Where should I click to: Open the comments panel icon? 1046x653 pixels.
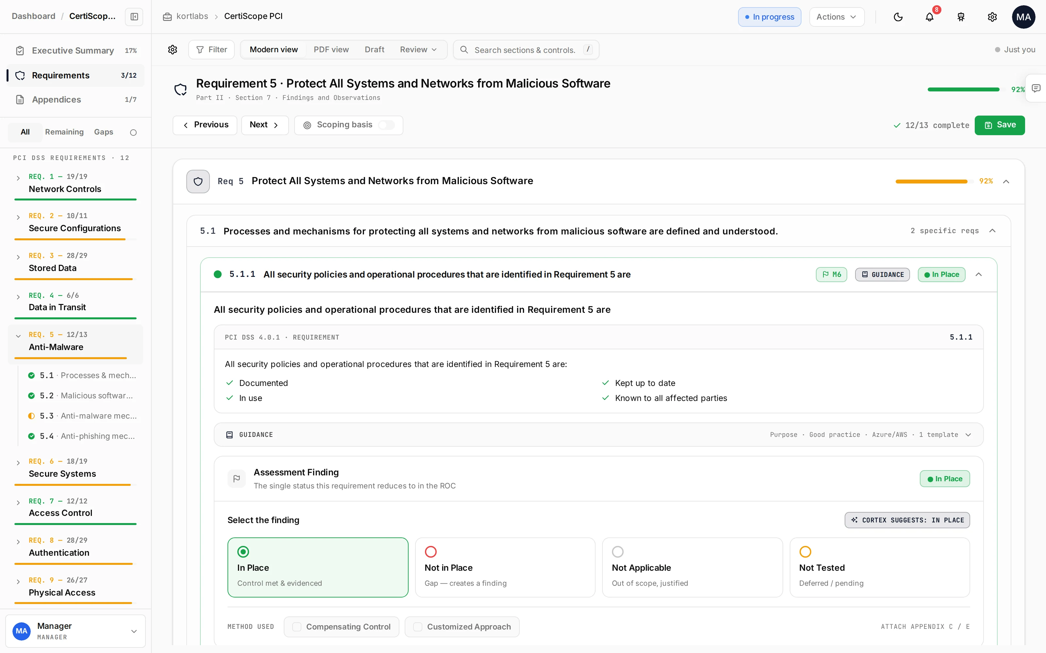click(1036, 88)
